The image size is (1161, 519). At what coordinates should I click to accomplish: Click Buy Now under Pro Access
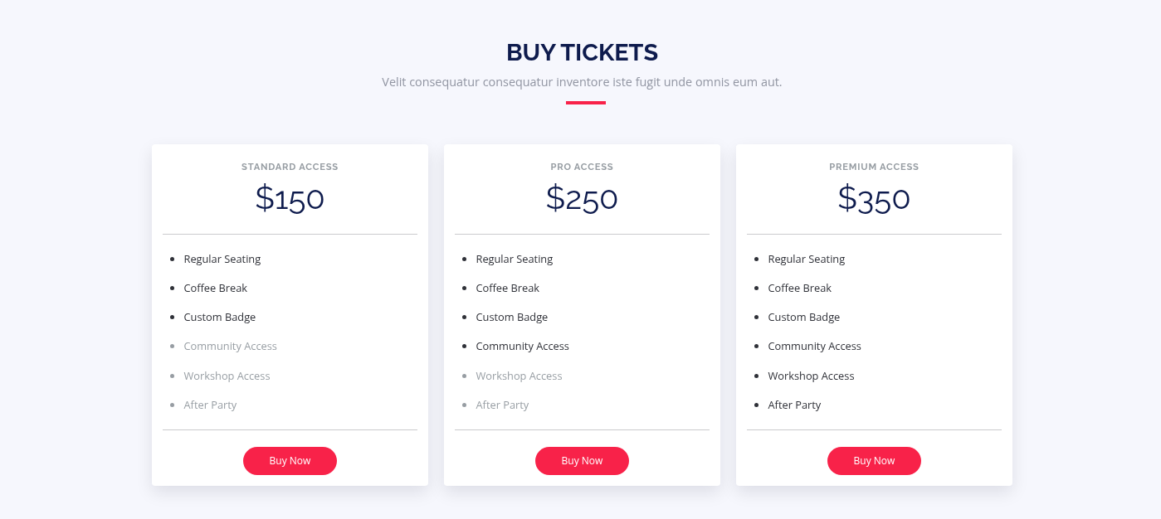pyautogui.click(x=582, y=461)
